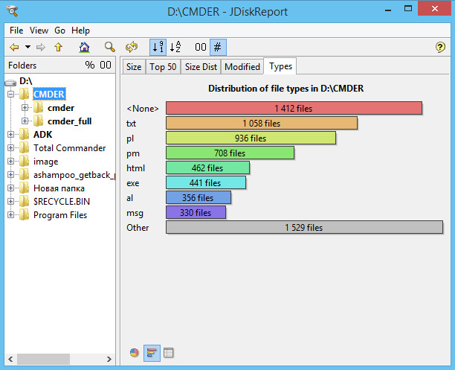This screenshot has width=455, height=370.
Task: Open the Help menu
Action: (x=81, y=31)
